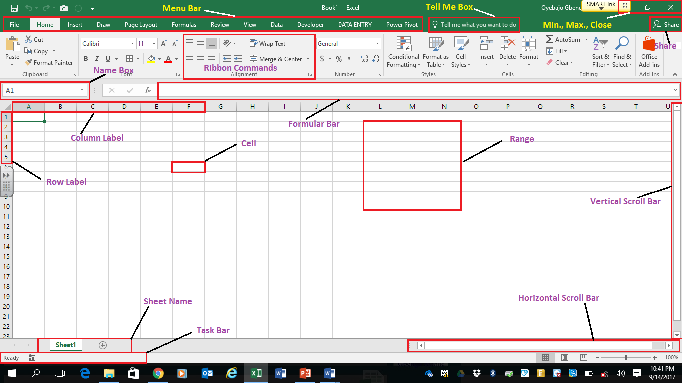Apply the Format Painter
Screen dimensions: 682x383
click(48, 62)
